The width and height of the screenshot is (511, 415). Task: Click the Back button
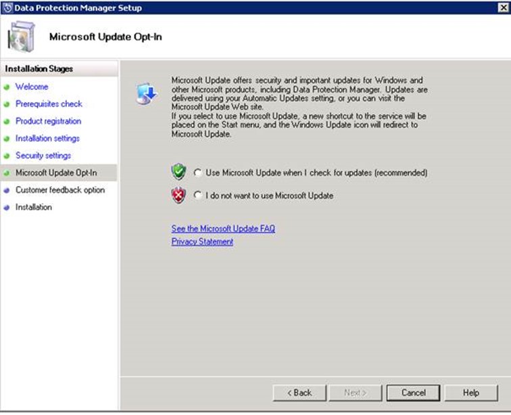tap(299, 393)
